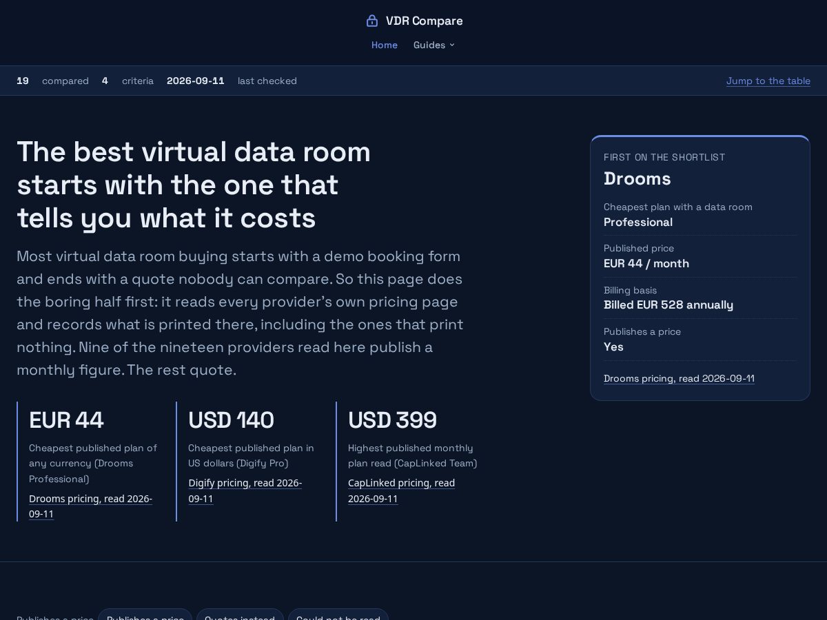Open the VDR Compare site title
827x620 pixels.
point(424,21)
